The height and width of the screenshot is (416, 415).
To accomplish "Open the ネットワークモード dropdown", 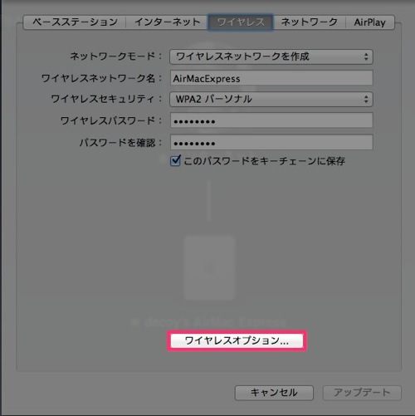I will (271, 56).
